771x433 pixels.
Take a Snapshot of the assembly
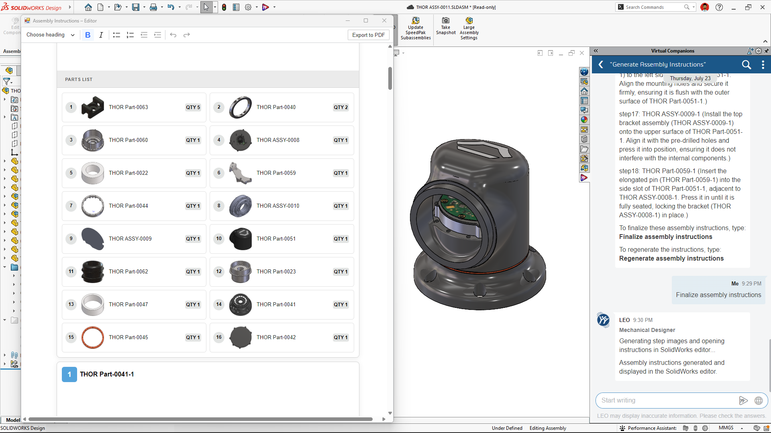tap(446, 26)
